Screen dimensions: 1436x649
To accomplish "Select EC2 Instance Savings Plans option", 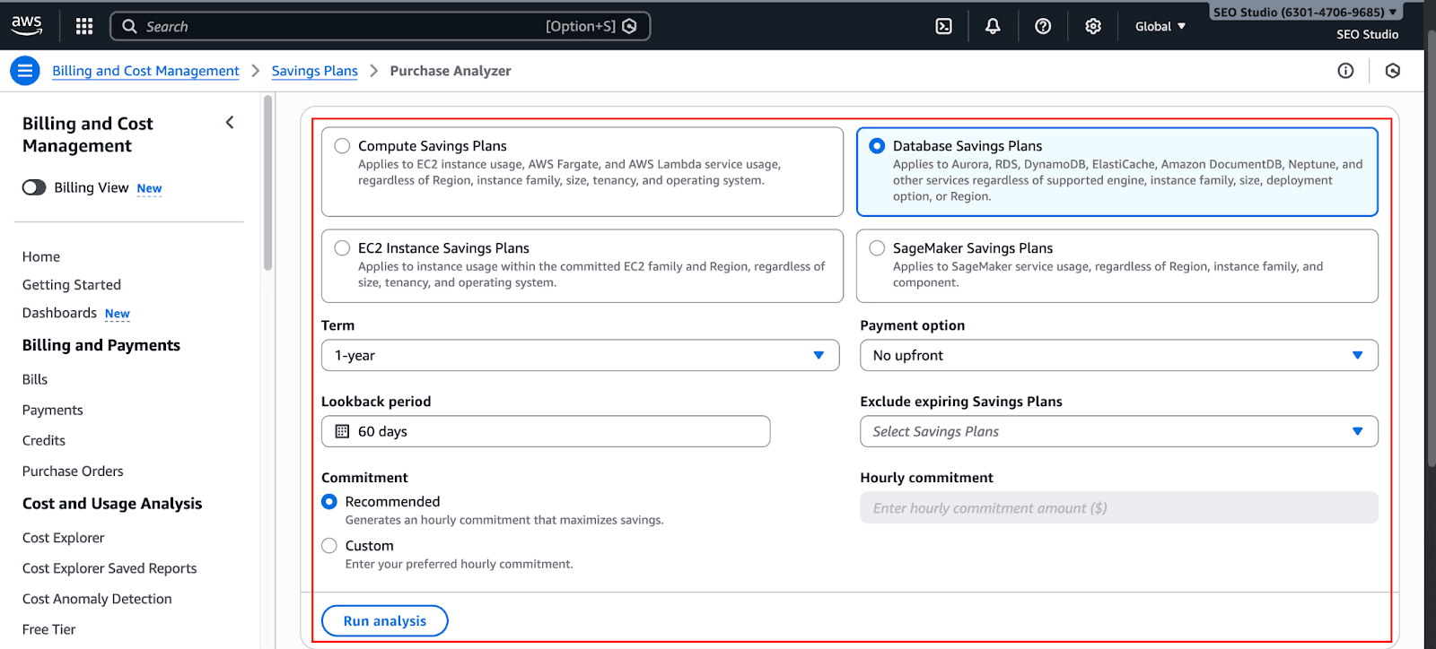I will tap(342, 247).
